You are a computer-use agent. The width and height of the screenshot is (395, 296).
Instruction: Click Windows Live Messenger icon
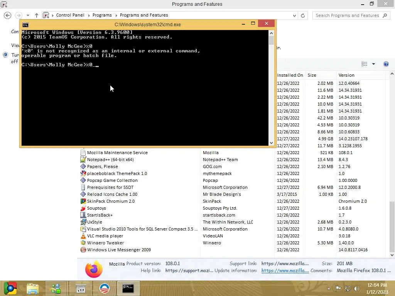(x=83, y=250)
